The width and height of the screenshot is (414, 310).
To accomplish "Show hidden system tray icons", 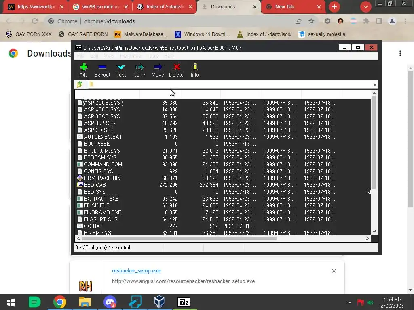I will coord(350,302).
